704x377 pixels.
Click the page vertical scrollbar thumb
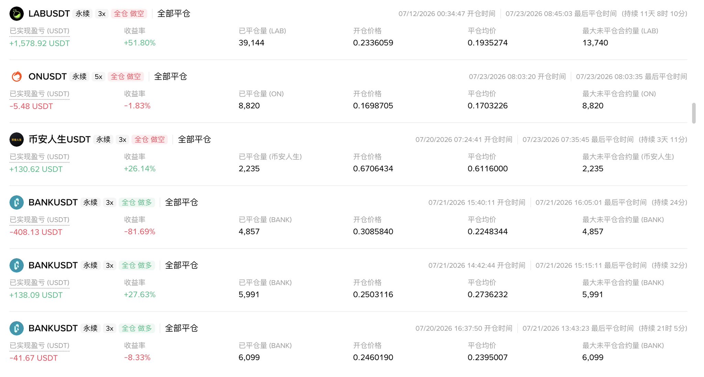[694, 113]
